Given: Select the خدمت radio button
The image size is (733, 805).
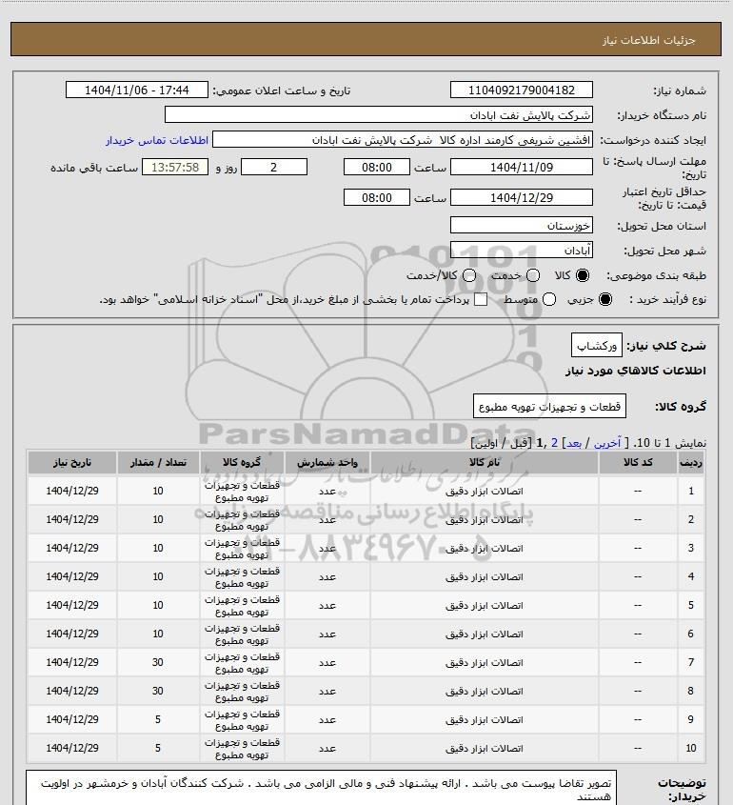Looking at the screenshot, I should coord(533,275).
